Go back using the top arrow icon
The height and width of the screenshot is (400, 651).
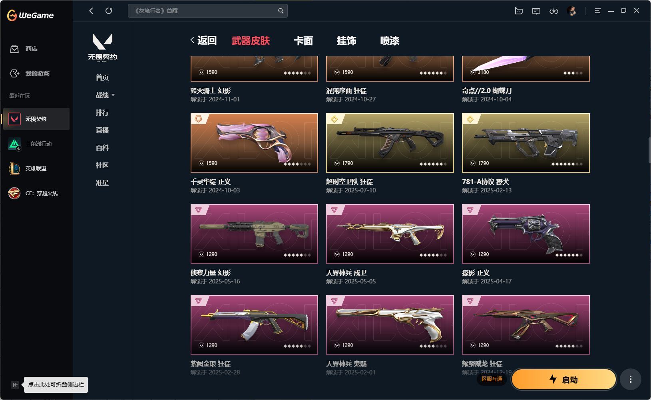coord(91,11)
